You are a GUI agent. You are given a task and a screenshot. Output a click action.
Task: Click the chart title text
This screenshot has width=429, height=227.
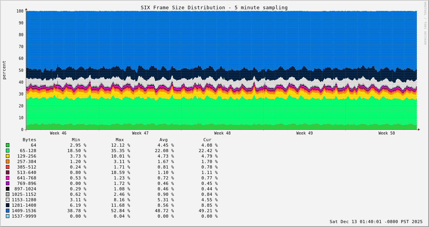pos(214,7)
